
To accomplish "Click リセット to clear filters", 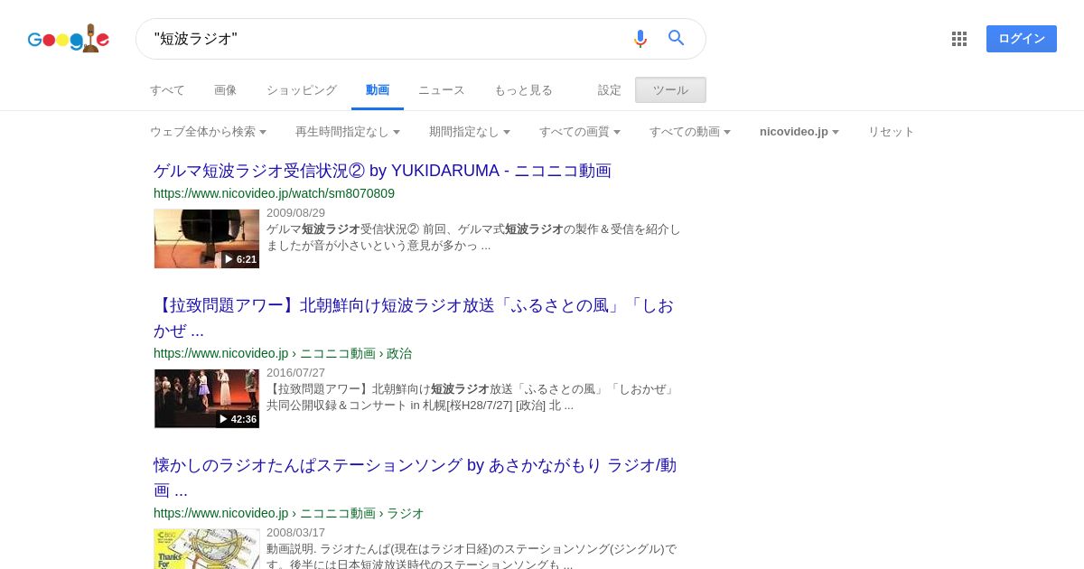I will click(892, 132).
